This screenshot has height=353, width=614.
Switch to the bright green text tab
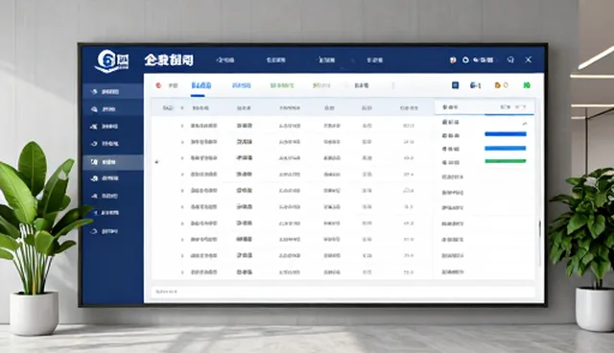click(282, 85)
